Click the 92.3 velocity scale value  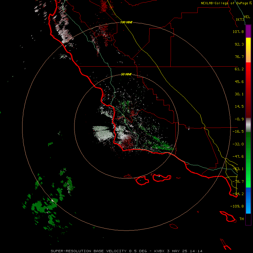tap(239, 44)
